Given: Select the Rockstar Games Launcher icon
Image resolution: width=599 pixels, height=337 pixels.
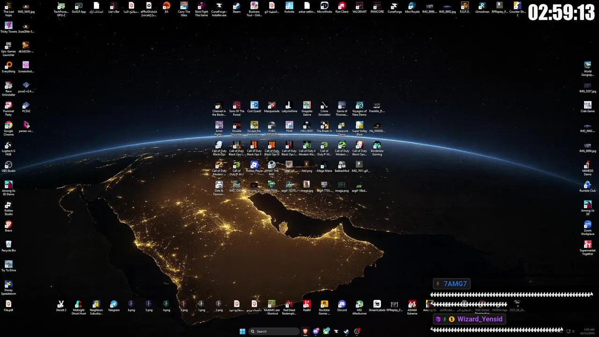Looking at the screenshot, I should tap(324, 308).
